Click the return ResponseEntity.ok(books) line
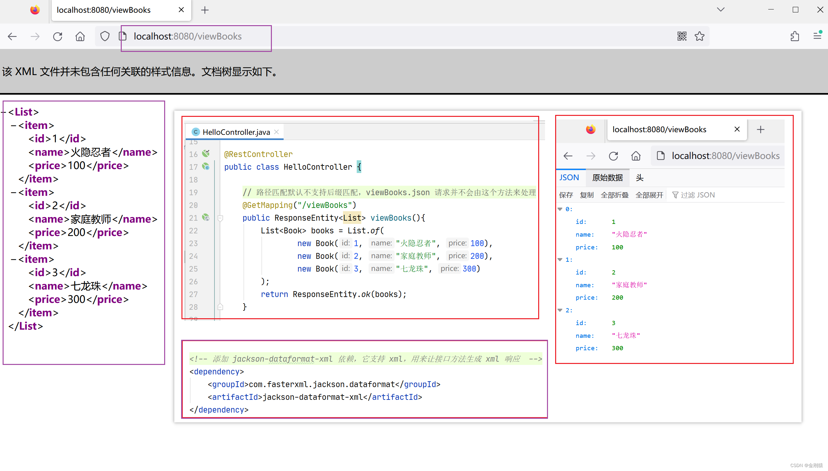 pyautogui.click(x=334, y=294)
